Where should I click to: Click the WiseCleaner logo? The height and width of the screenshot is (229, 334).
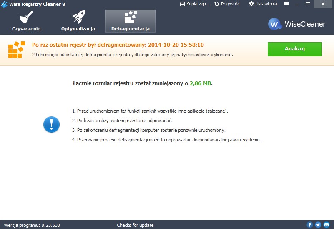(297, 24)
